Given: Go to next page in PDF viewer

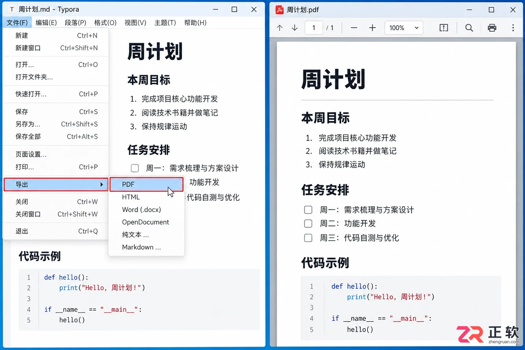Looking at the screenshot, I should (x=295, y=28).
